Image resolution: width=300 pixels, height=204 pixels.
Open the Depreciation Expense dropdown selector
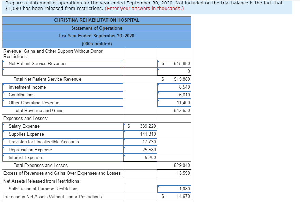click(3, 150)
